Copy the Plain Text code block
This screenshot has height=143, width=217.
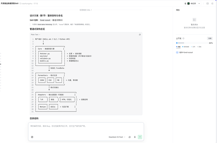tap(140, 34)
